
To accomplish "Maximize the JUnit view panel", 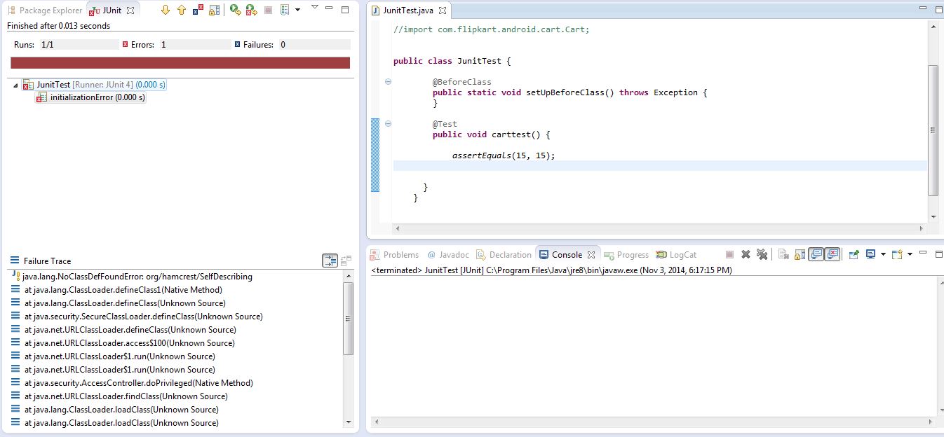I will point(344,9).
